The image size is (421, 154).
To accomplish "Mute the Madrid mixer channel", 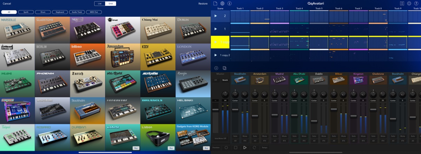I will point(284,136).
